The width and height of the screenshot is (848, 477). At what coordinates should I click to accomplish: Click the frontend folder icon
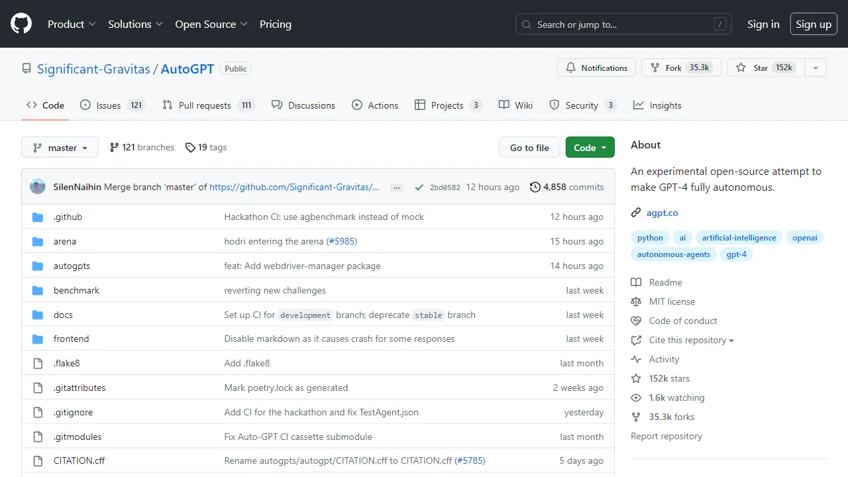point(38,339)
